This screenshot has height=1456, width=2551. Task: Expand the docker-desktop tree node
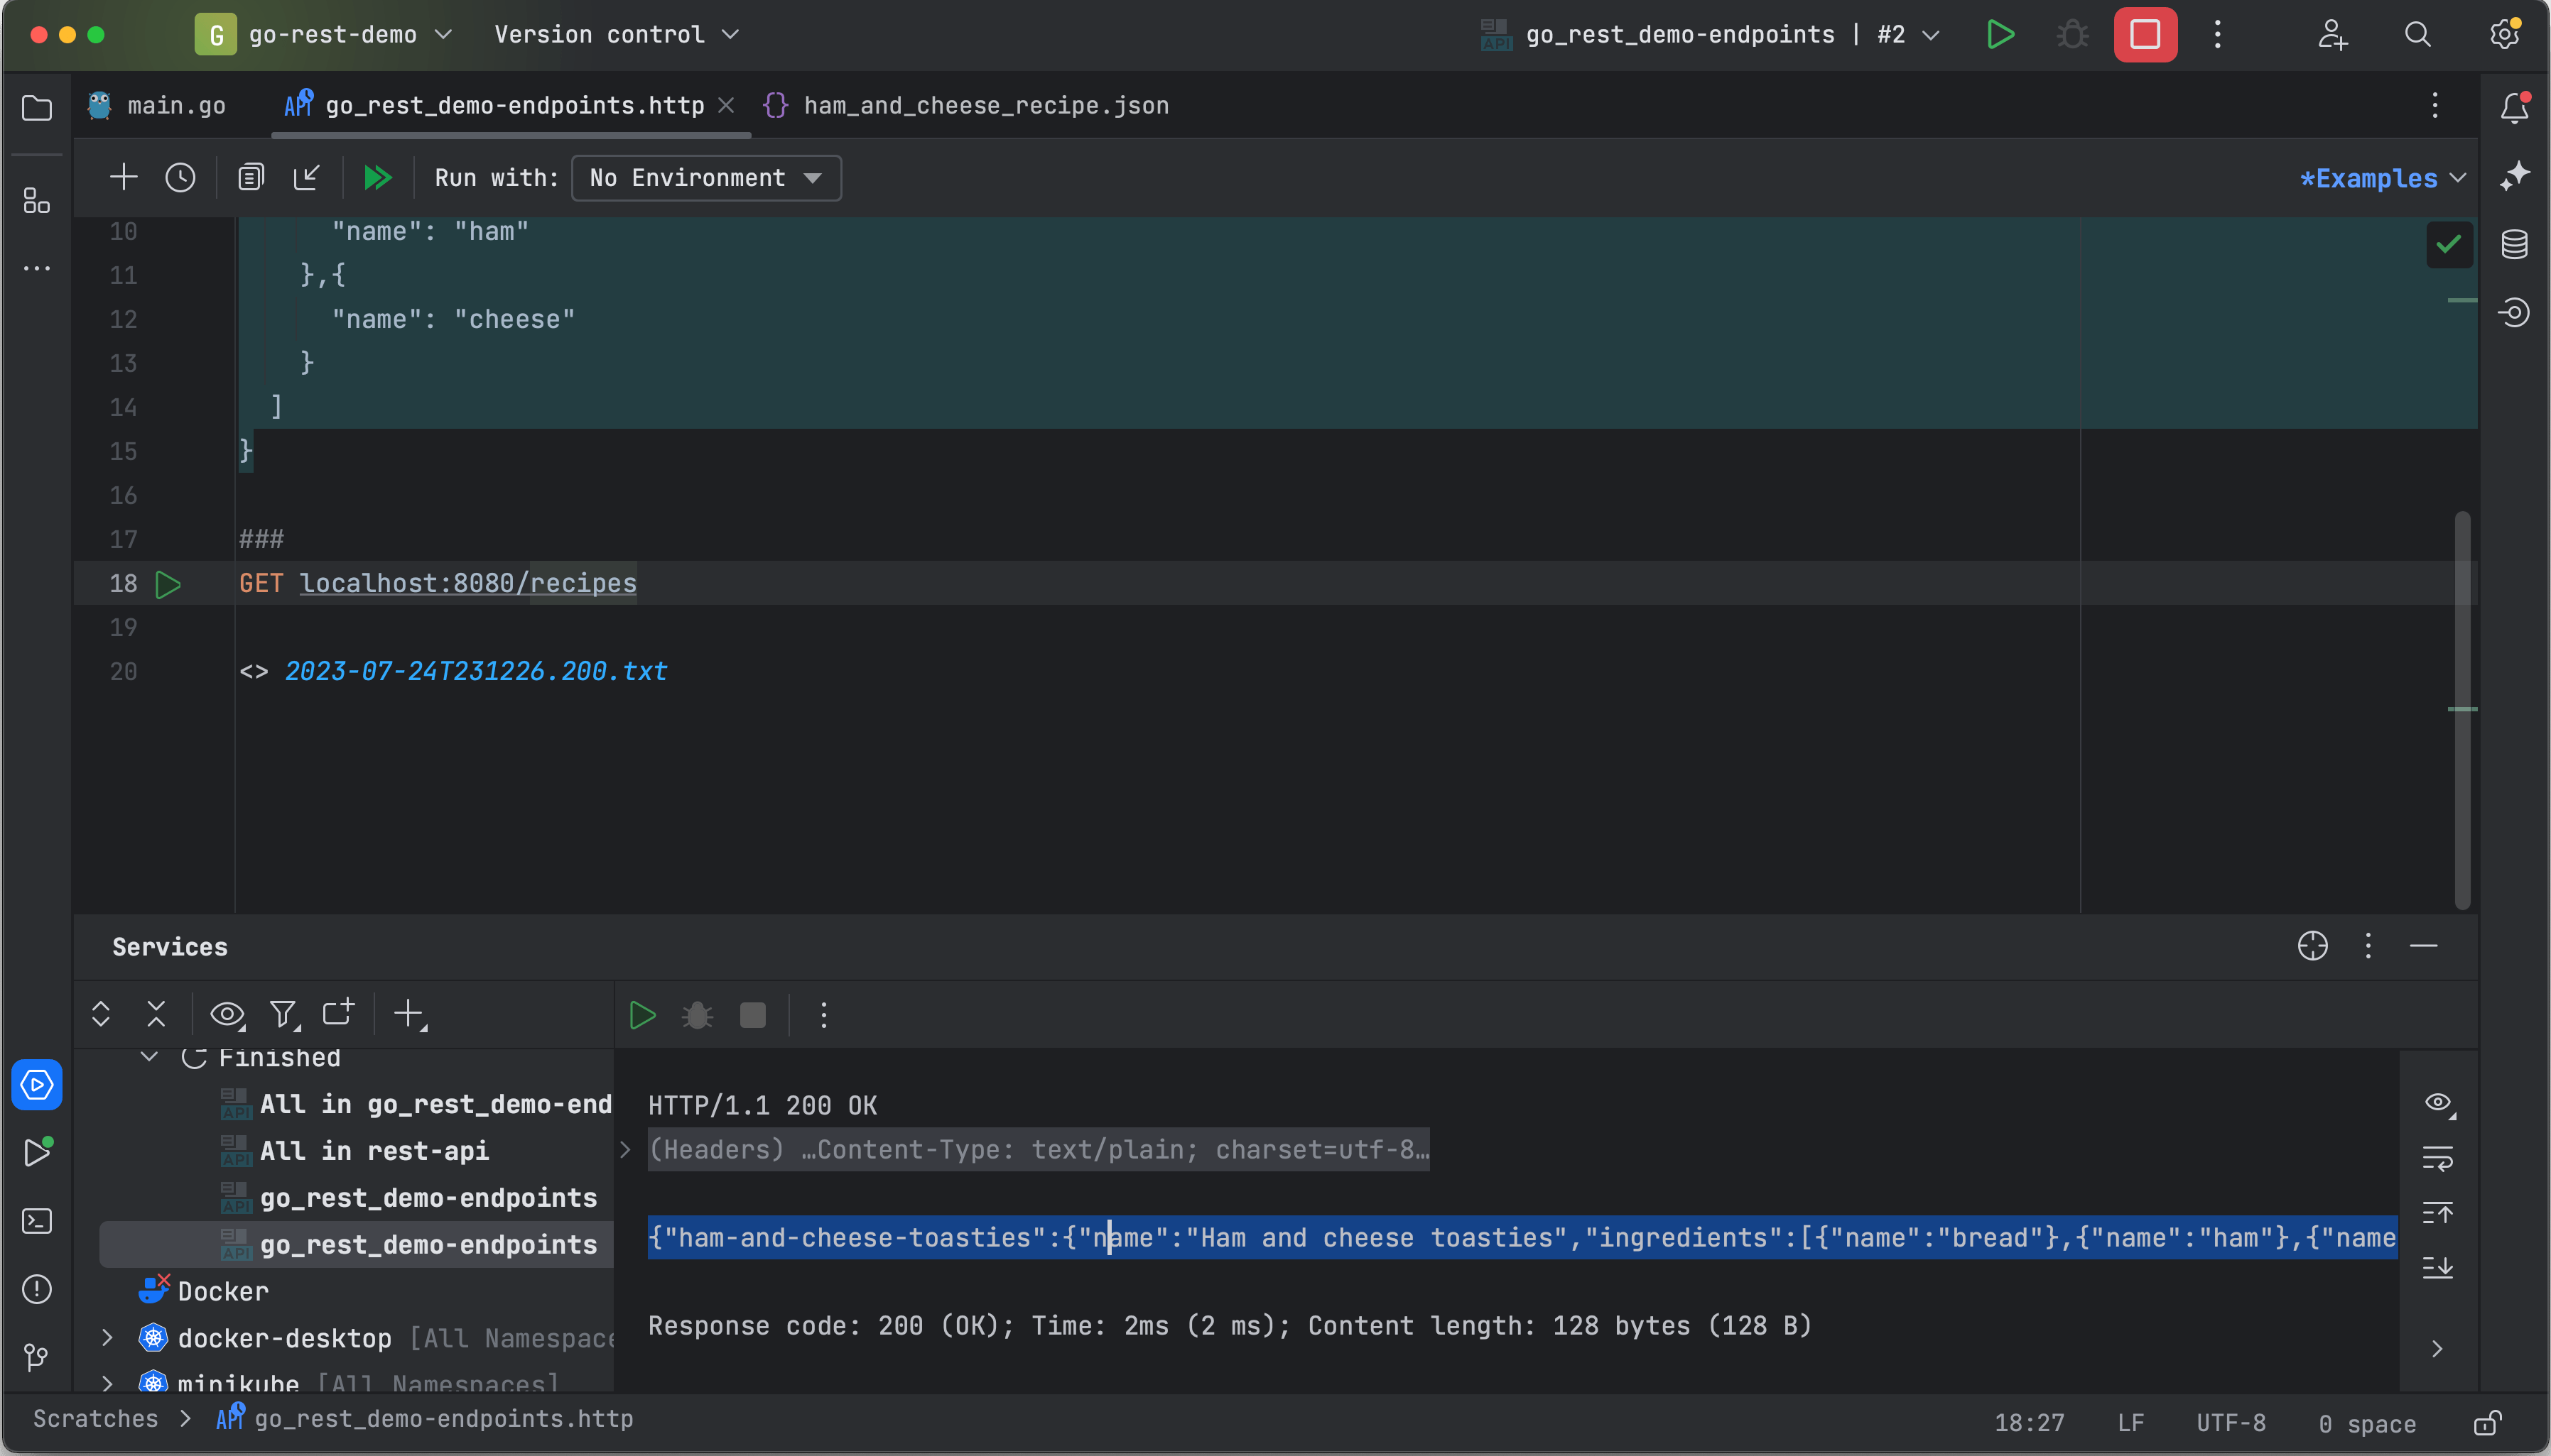pyautogui.click(x=107, y=1337)
